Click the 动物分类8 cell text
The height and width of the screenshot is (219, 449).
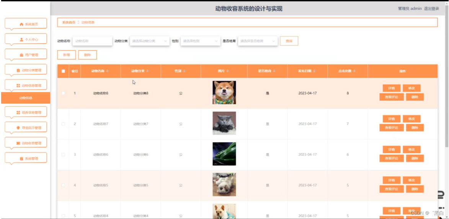[x=140, y=93]
